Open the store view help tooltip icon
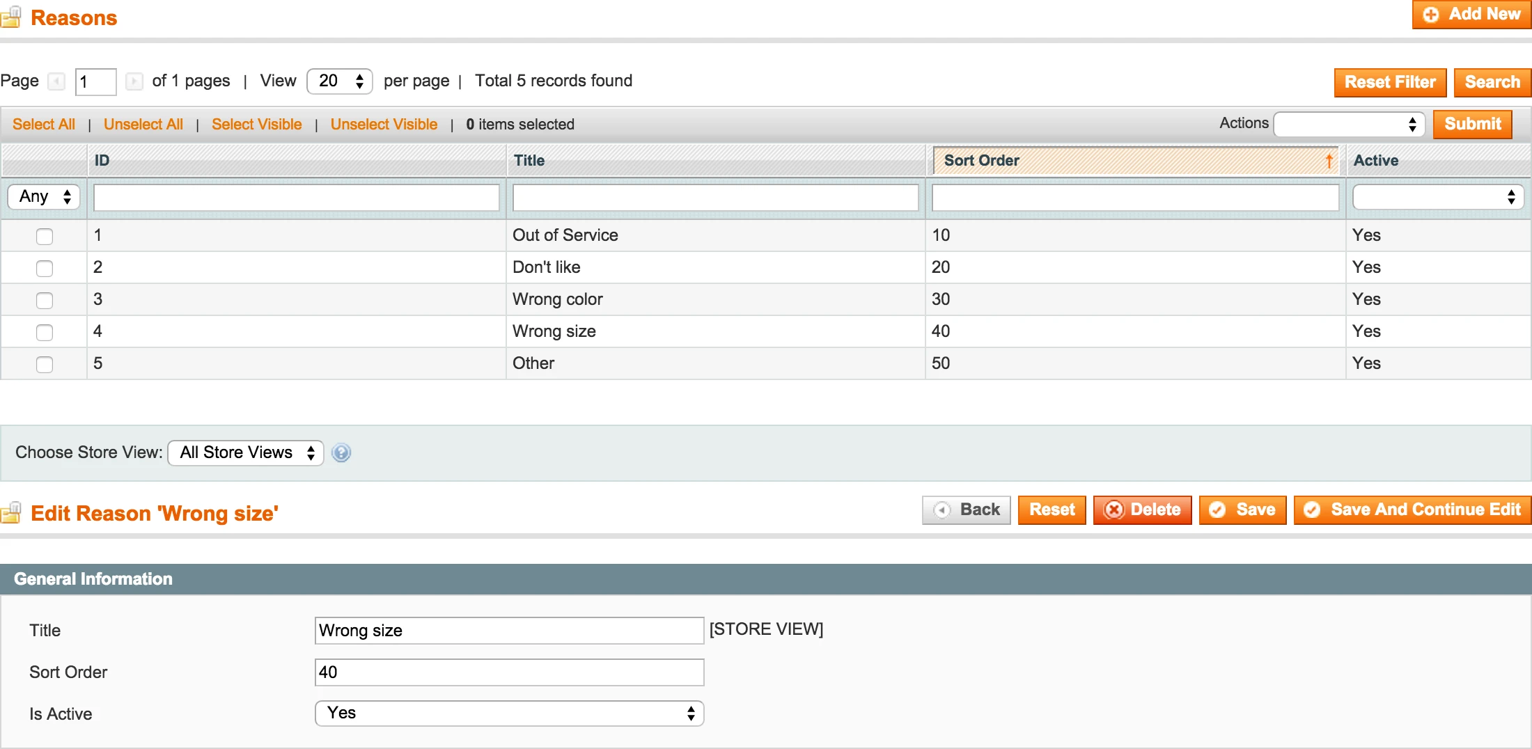This screenshot has width=1532, height=749. tap(341, 452)
